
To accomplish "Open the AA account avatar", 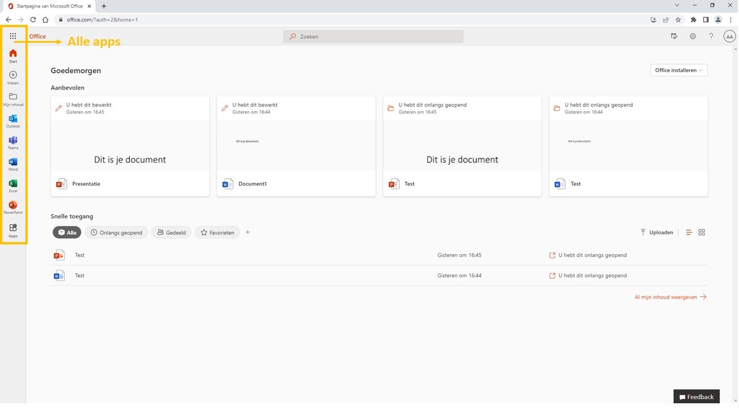I will click(729, 36).
